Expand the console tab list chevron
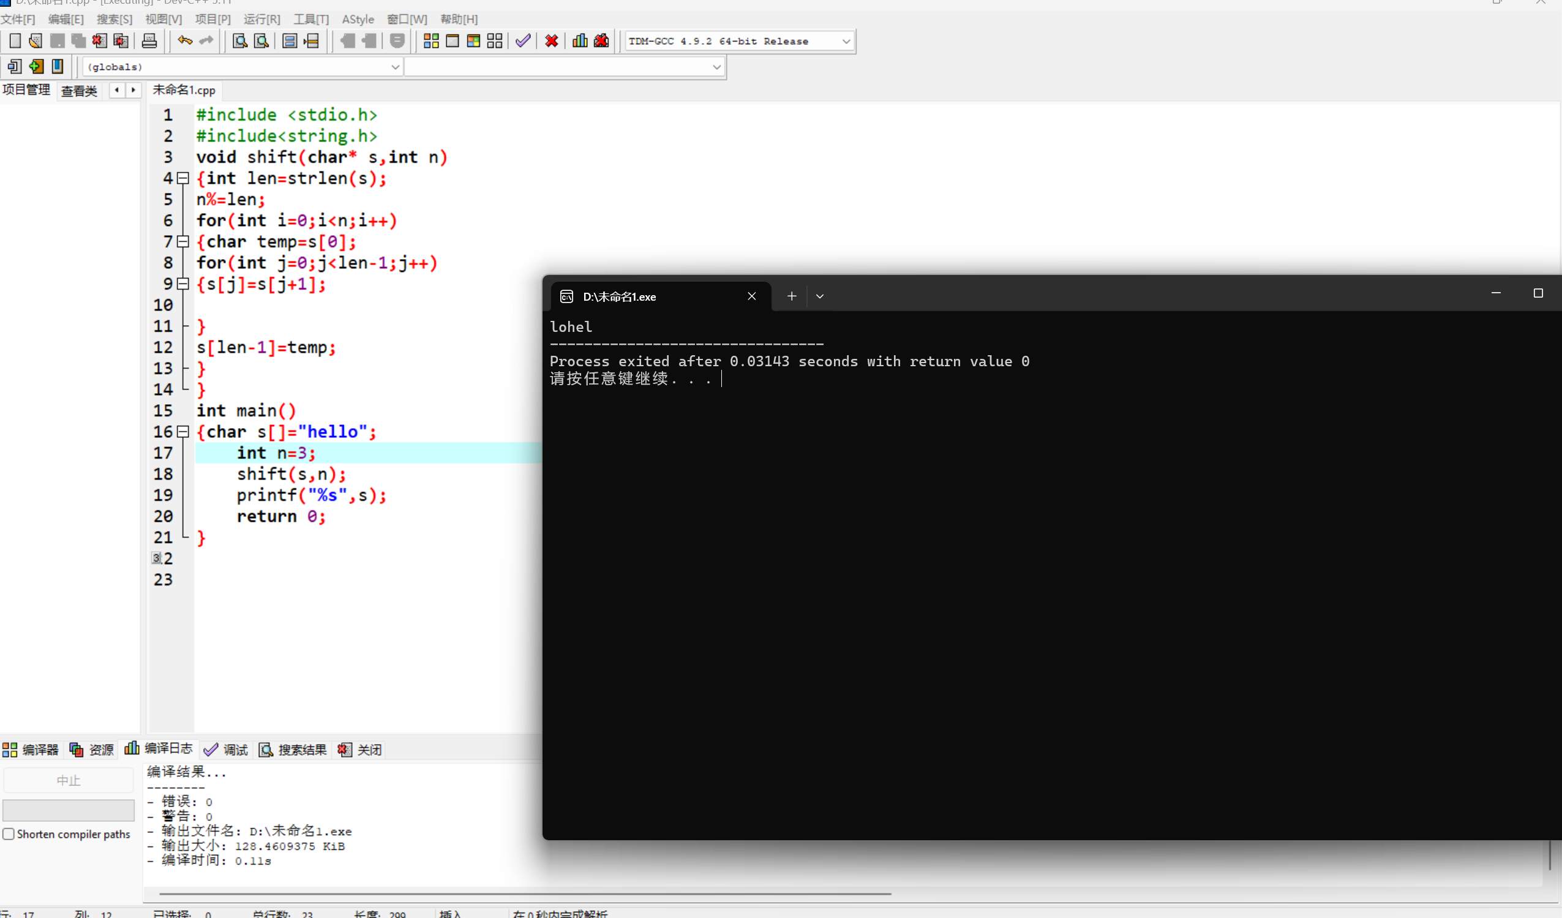Screen dimensions: 1562x918 [819, 296]
